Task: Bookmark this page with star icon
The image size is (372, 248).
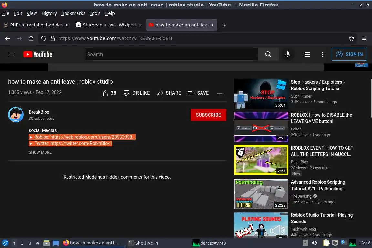Action: [x=352, y=38]
